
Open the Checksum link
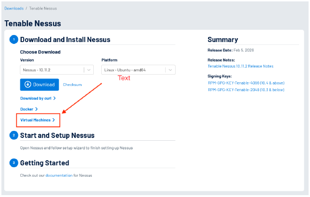tap(72, 85)
